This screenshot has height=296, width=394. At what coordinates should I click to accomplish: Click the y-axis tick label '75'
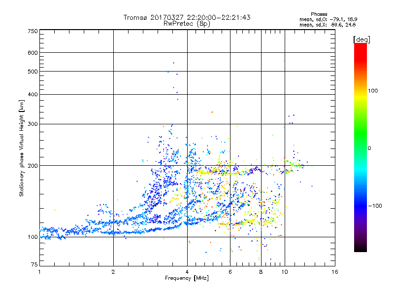coord(34,264)
